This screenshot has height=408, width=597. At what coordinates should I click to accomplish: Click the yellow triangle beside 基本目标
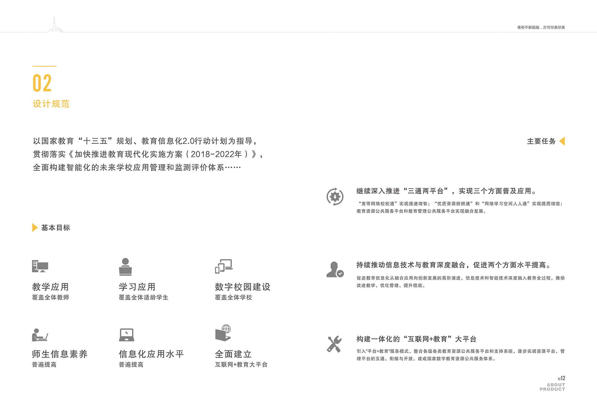click(x=35, y=228)
